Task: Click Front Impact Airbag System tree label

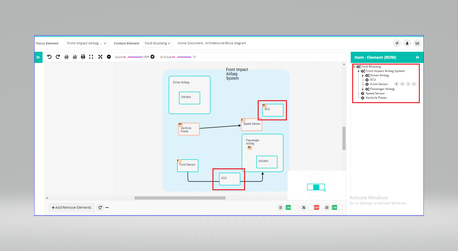Action: [385, 71]
